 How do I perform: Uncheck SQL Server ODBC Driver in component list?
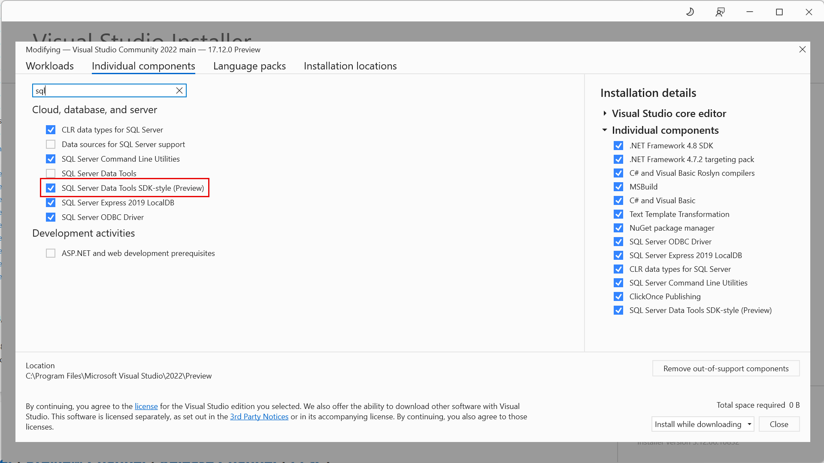pos(51,217)
